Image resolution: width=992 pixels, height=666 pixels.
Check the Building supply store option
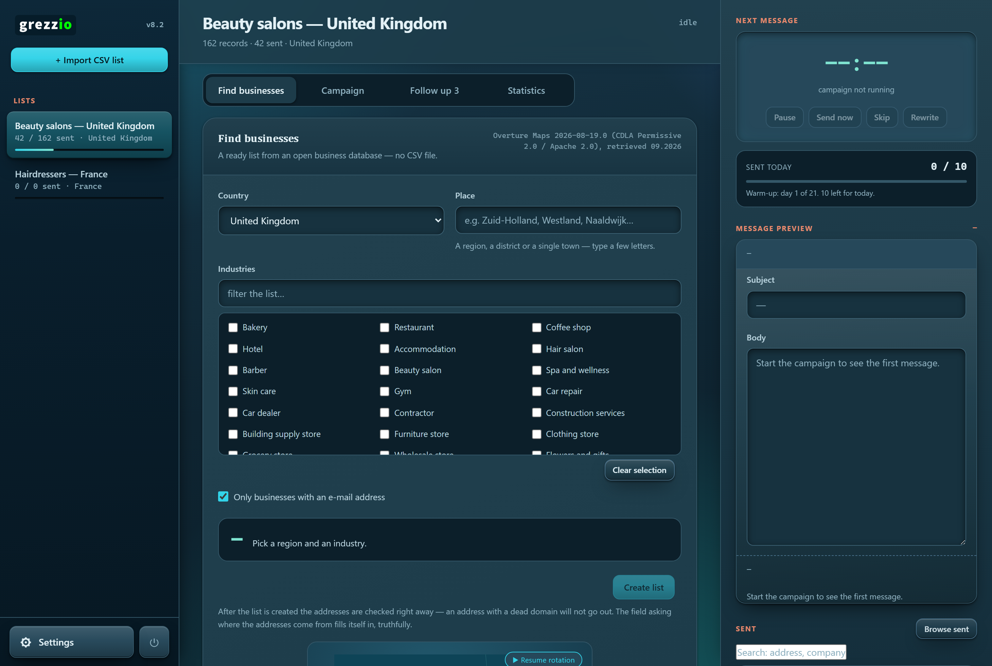click(x=233, y=434)
